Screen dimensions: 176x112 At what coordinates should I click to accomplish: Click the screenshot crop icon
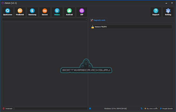(141, 108)
